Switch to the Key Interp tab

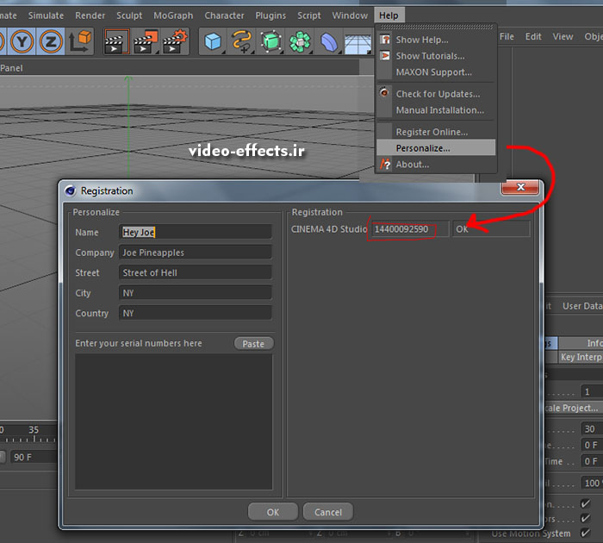coord(581,357)
